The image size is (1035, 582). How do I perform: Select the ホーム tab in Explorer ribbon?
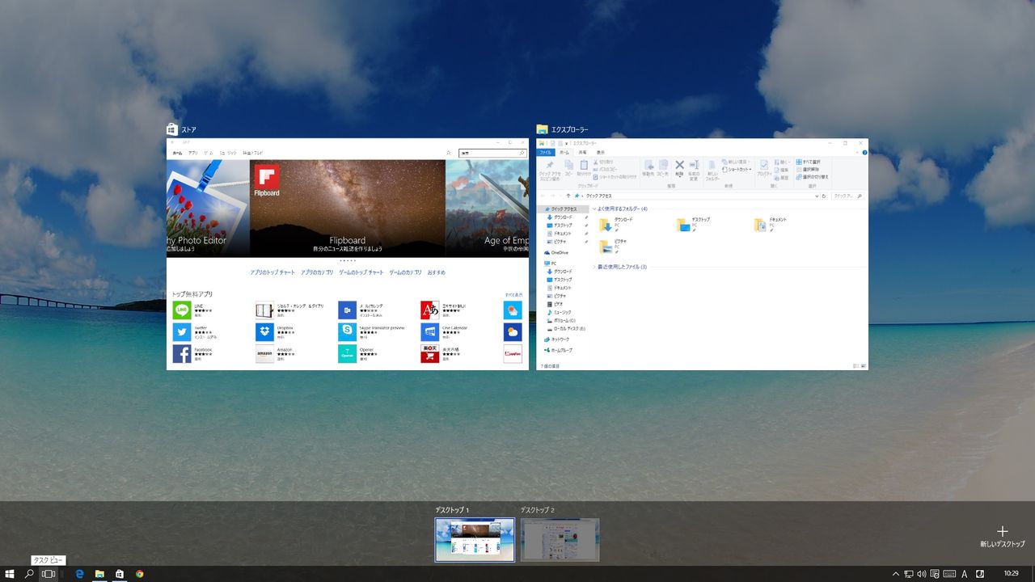(564, 152)
